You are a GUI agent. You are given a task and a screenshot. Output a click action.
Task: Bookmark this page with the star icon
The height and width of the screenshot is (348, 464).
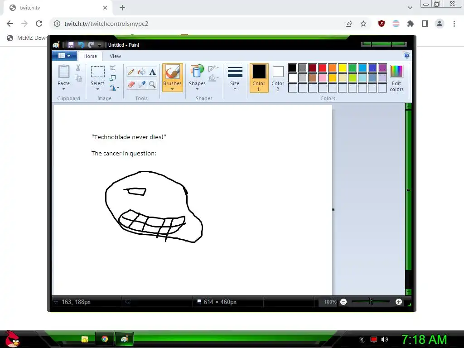point(363,24)
